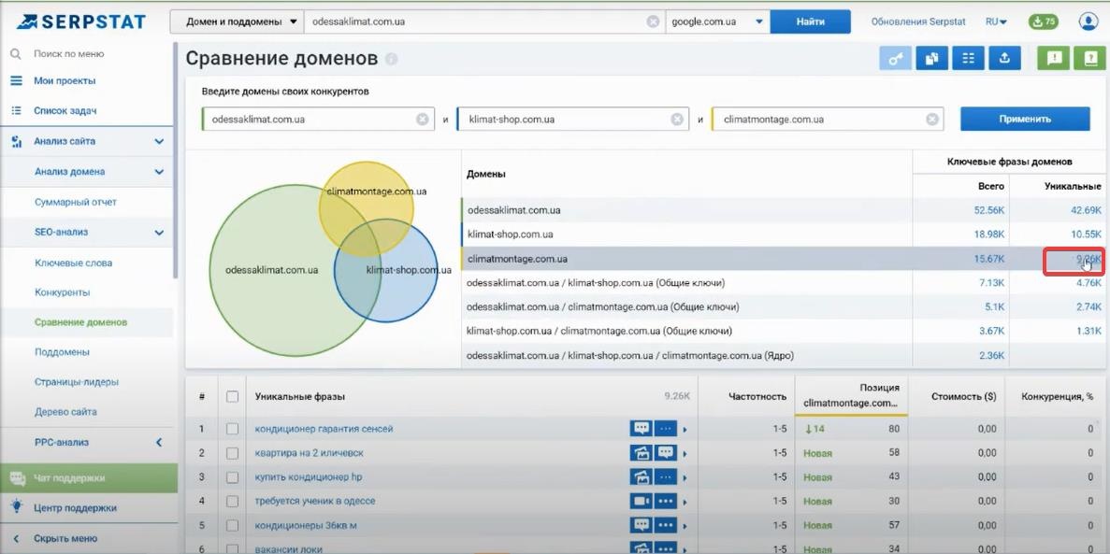The image size is (1110, 554).
Task: Open Ключевые слова menu item
Action: 74,263
